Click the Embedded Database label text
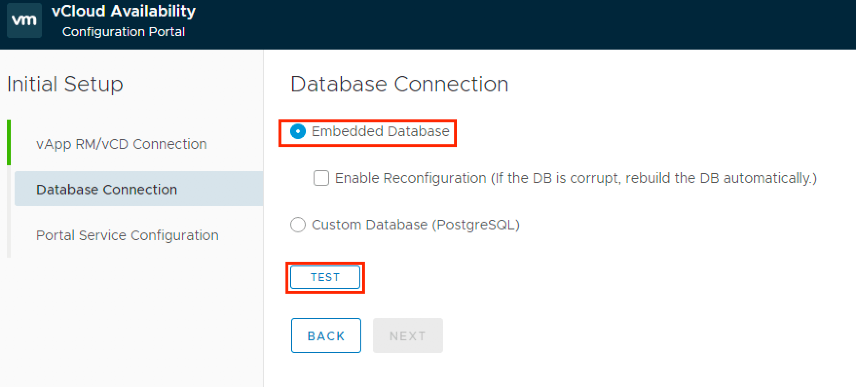 click(380, 131)
